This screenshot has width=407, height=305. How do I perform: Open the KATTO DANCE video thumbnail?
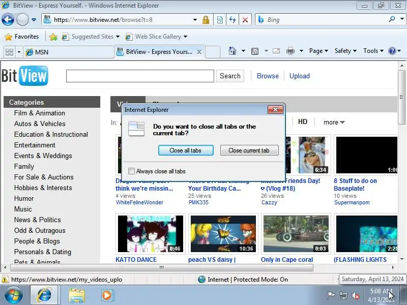point(151,234)
